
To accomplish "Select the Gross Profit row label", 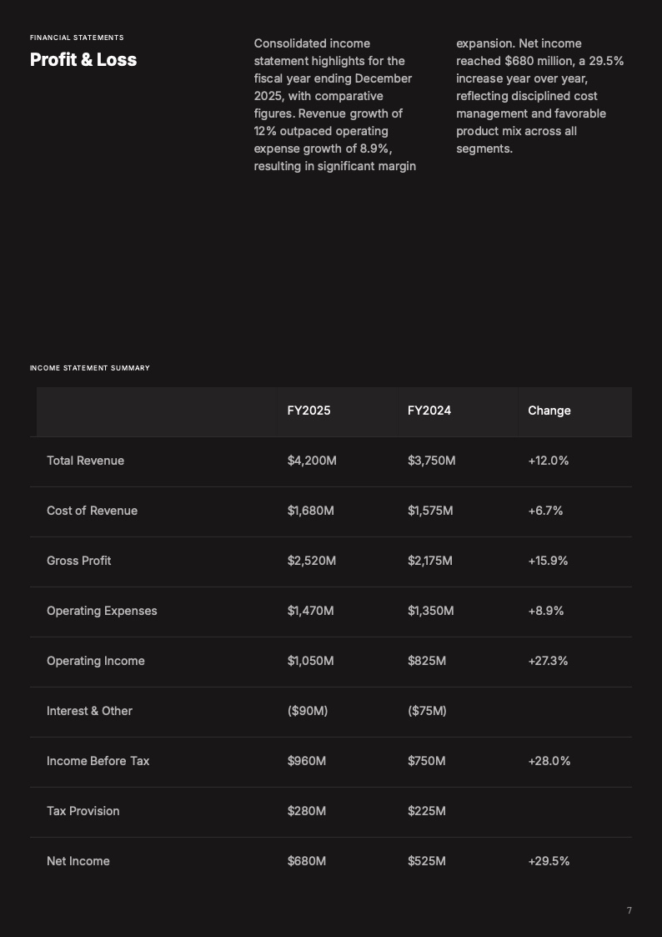I will point(78,561).
